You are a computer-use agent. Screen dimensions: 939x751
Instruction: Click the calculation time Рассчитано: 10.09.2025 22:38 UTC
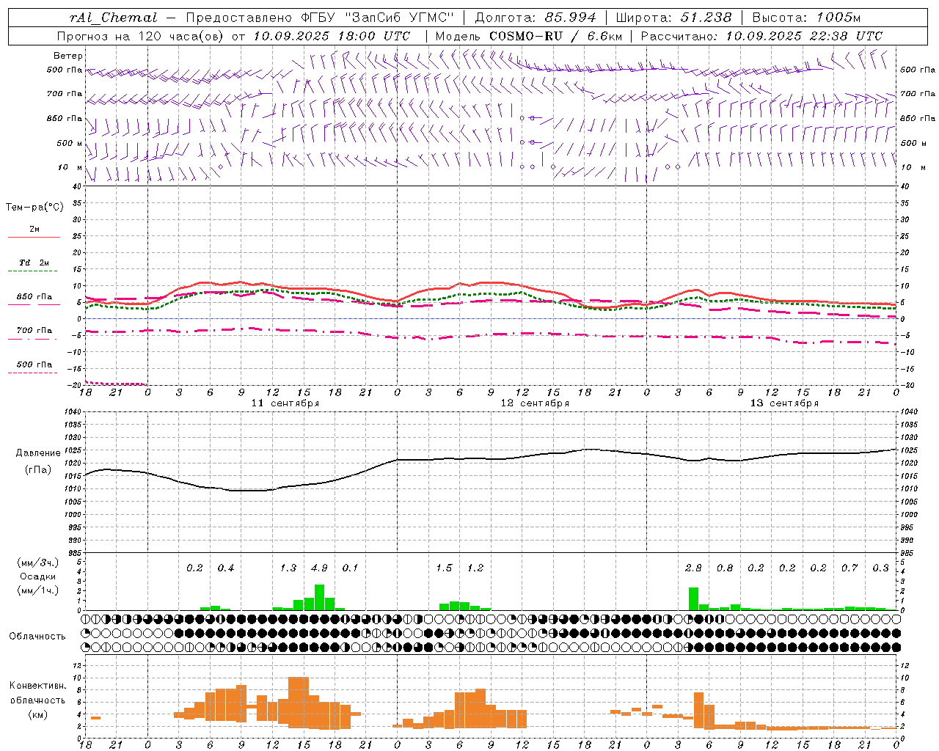click(761, 36)
